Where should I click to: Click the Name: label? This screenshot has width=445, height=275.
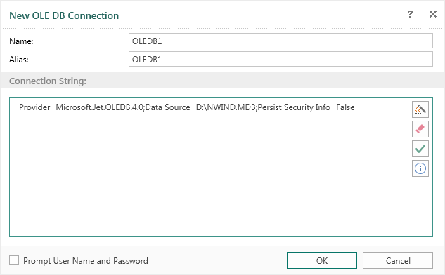tap(21, 41)
